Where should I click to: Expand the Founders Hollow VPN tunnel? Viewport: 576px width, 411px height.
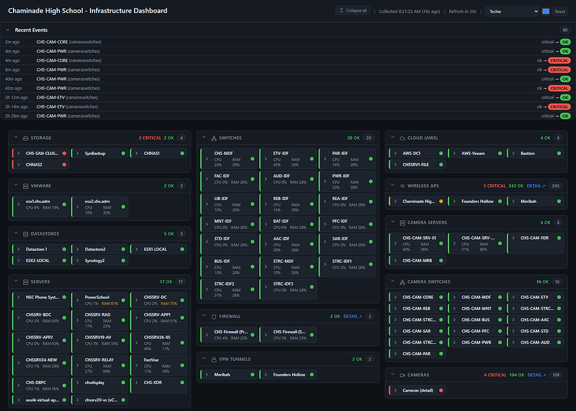click(x=266, y=375)
